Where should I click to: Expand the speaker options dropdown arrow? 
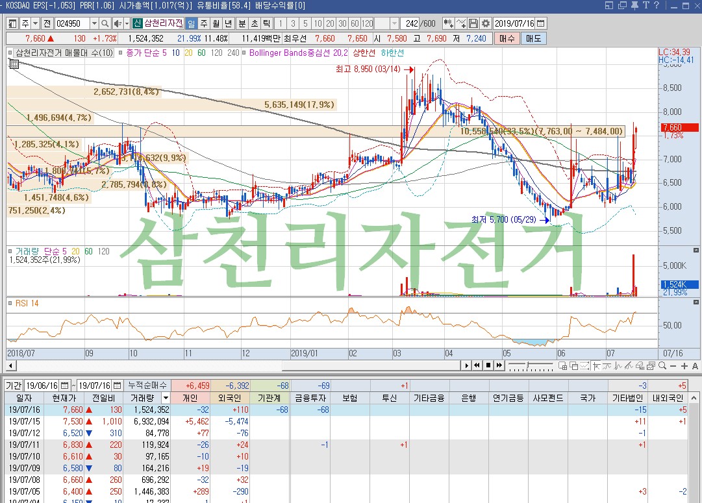[x=127, y=23]
